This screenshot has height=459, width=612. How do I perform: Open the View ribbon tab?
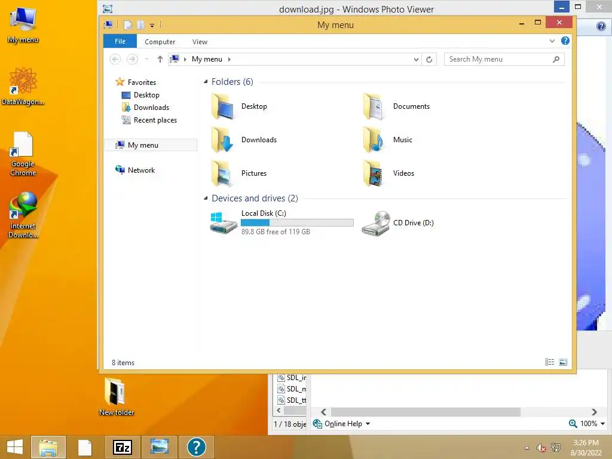click(200, 42)
